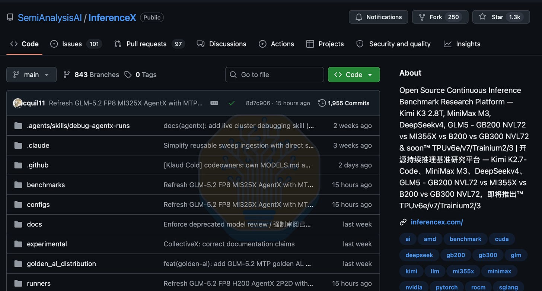Select the 'gb300' topic tag
Viewport: 542px width, 291px height.
pyautogui.click(x=488, y=255)
